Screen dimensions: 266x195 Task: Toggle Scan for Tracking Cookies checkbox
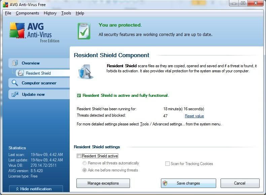click(x=167, y=164)
